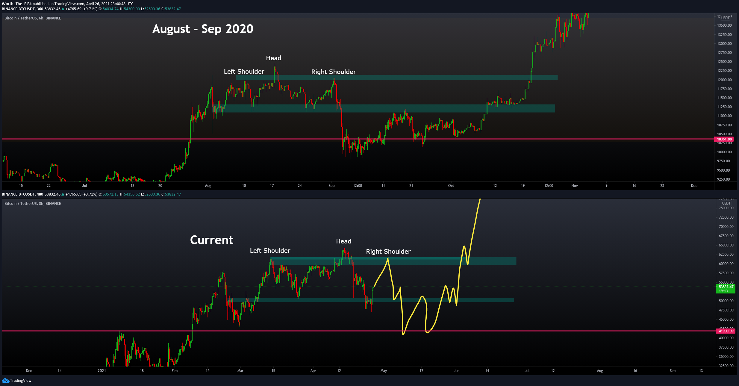Click the Jun label on the time axis

pos(456,371)
